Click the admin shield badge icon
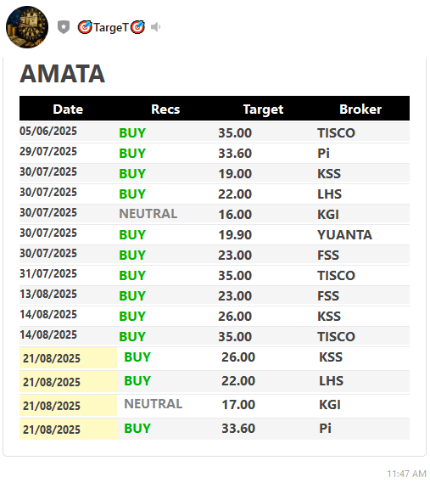Image resolution: width=430 pixels, height=483 pixels. tap(64, 27)
